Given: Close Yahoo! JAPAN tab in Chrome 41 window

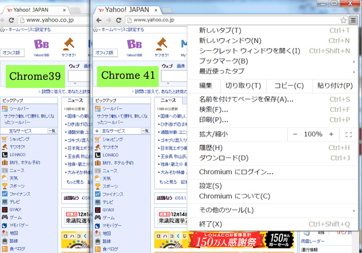Looking at the screenshot, I should pos(156,10).
